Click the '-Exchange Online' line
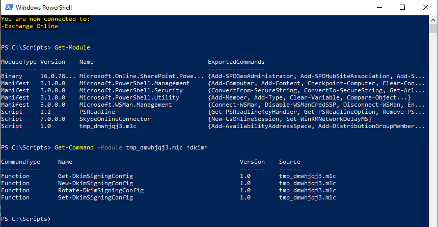 click(x=30, y=27)
